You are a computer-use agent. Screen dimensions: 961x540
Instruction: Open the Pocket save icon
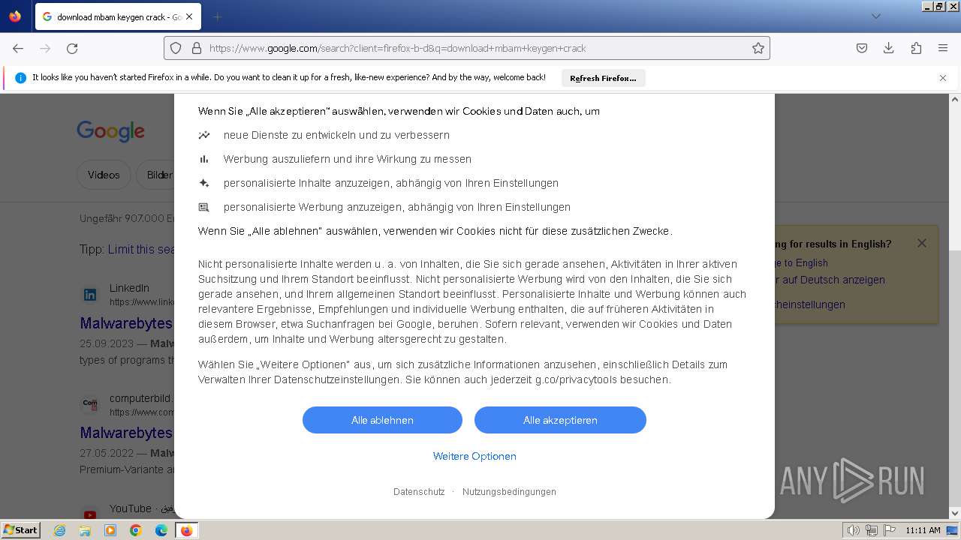862,48
